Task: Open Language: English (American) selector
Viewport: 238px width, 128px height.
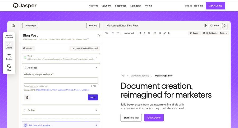Action: (85, 48)
